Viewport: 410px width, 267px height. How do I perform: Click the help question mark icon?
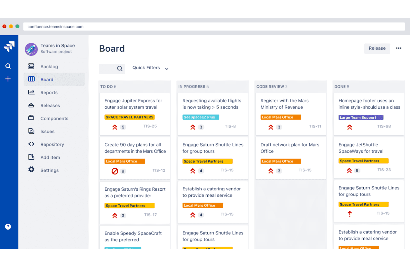click(x=8, y=226)
